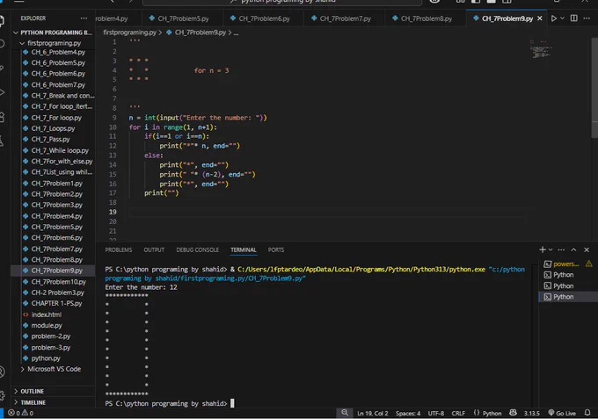
Task: Open CH_7Problem1.py in Explorer
Action: point(56,184)
